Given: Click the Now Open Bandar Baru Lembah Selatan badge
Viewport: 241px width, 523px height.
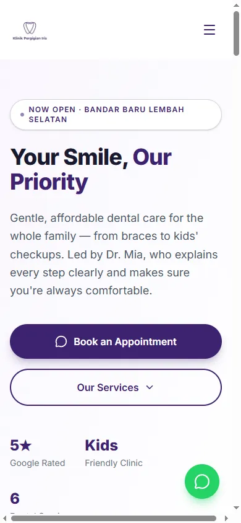Looking at the screenshot, I should pos(116,115).
